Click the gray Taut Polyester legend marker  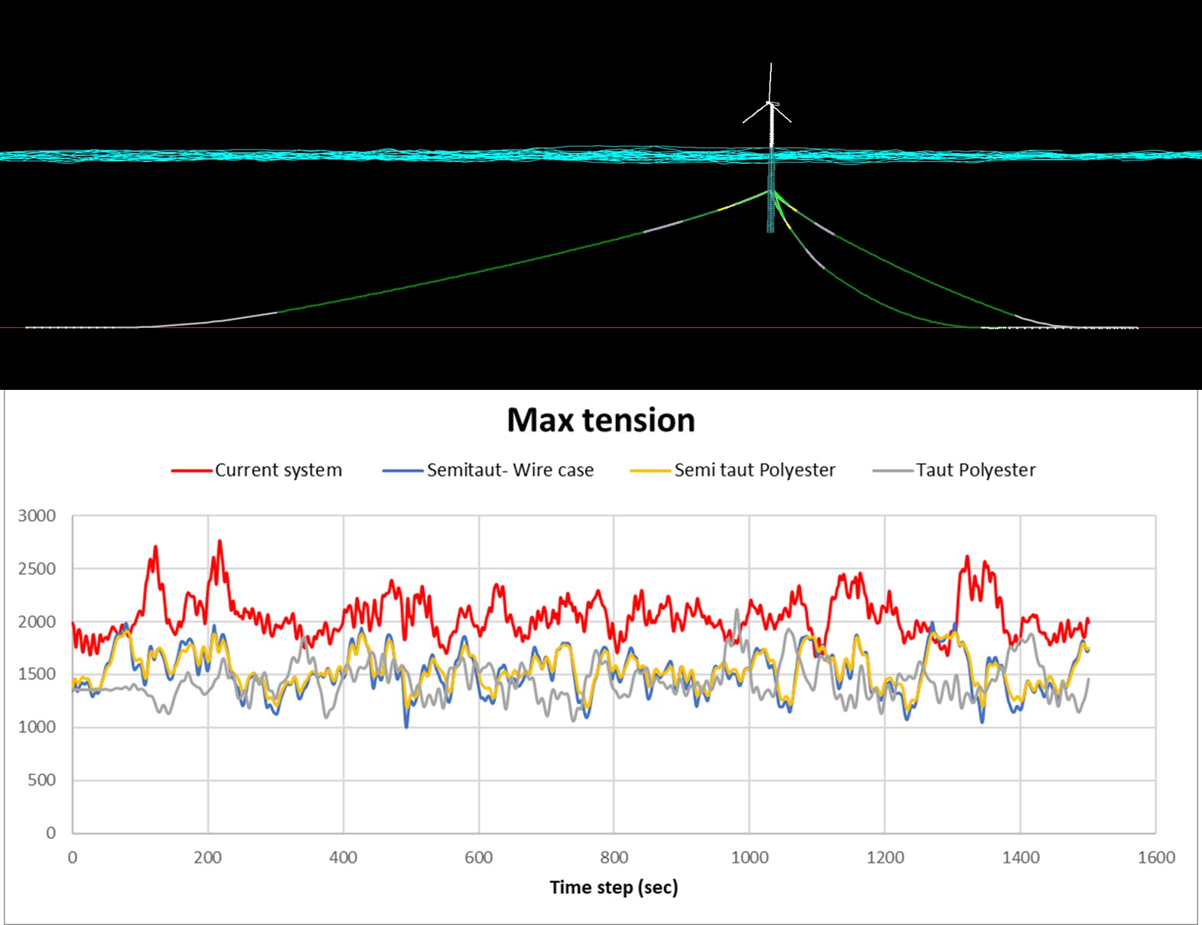tap(892, 471)
